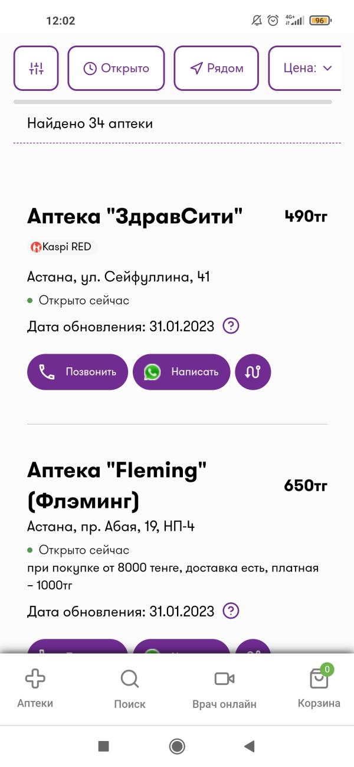Tap the route icon for ЗдравСити pharmacy
Viewport: 354px width, 767px height.
click(253, 372)
